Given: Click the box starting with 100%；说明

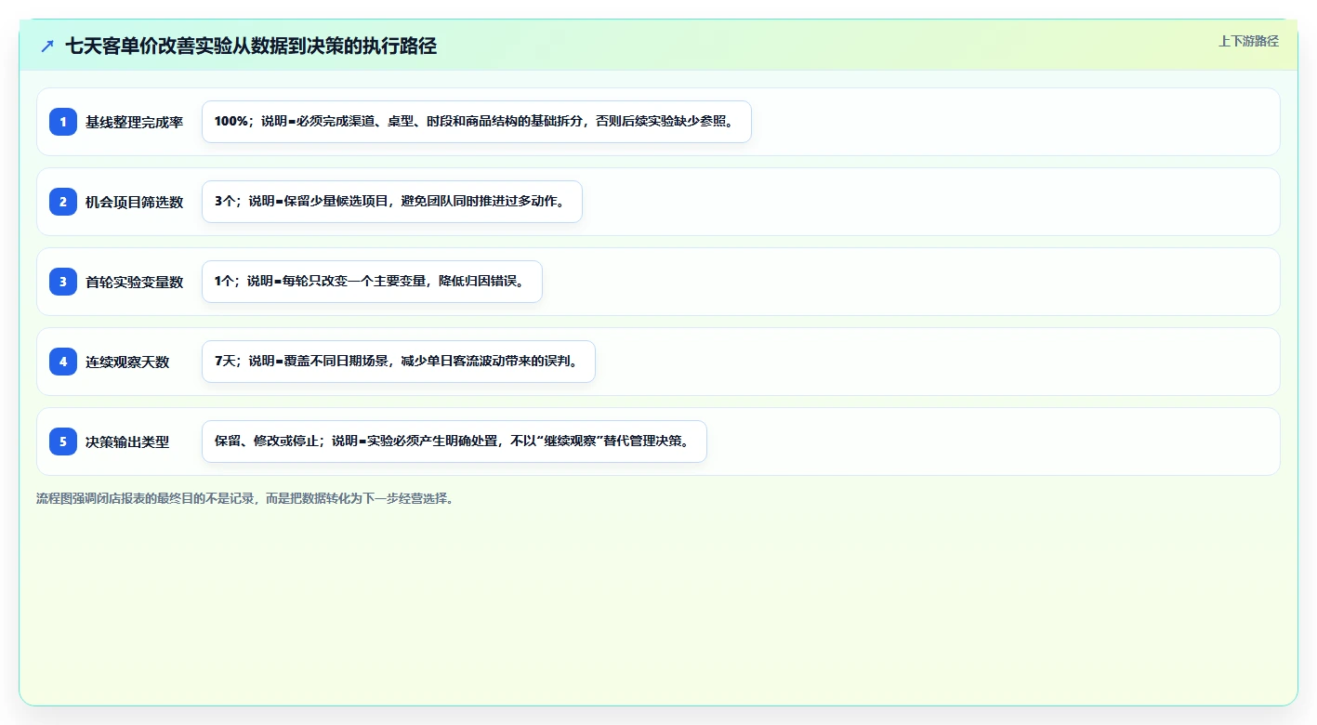Looking at the screenshot, I should click(x=476, y=122).
